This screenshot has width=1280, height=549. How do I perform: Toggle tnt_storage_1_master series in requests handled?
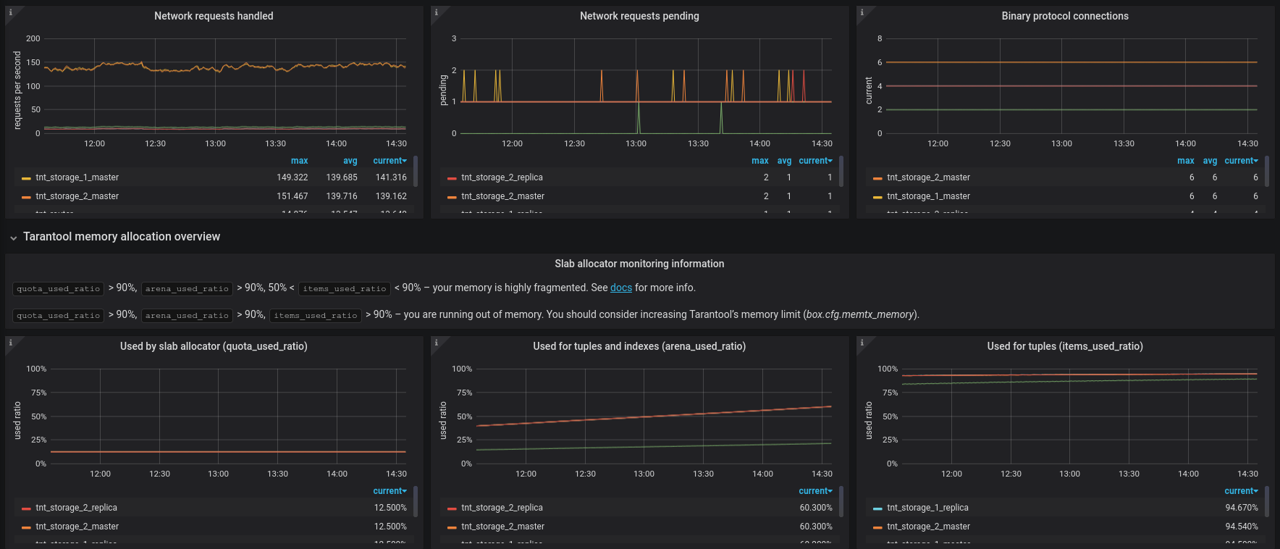tap(77, 177)
